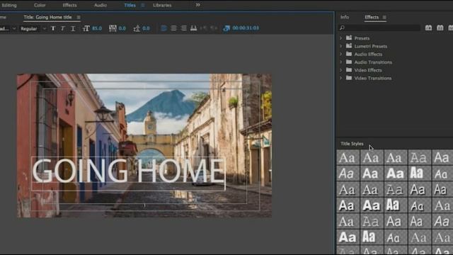Click the Lumetri Presets folder icon
Image resolution: width=453 pixels, height=255 pixels.
point(349,46)
